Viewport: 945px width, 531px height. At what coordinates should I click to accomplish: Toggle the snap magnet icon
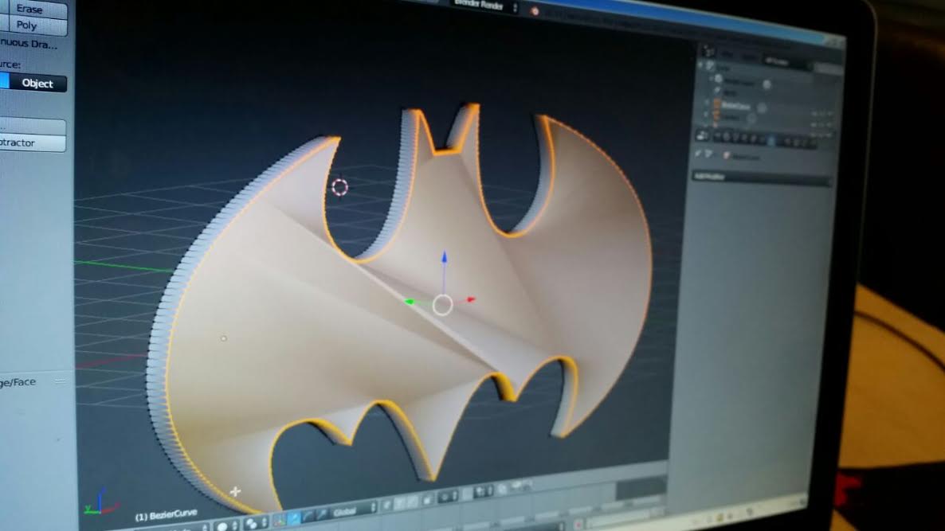pos(468,494)
